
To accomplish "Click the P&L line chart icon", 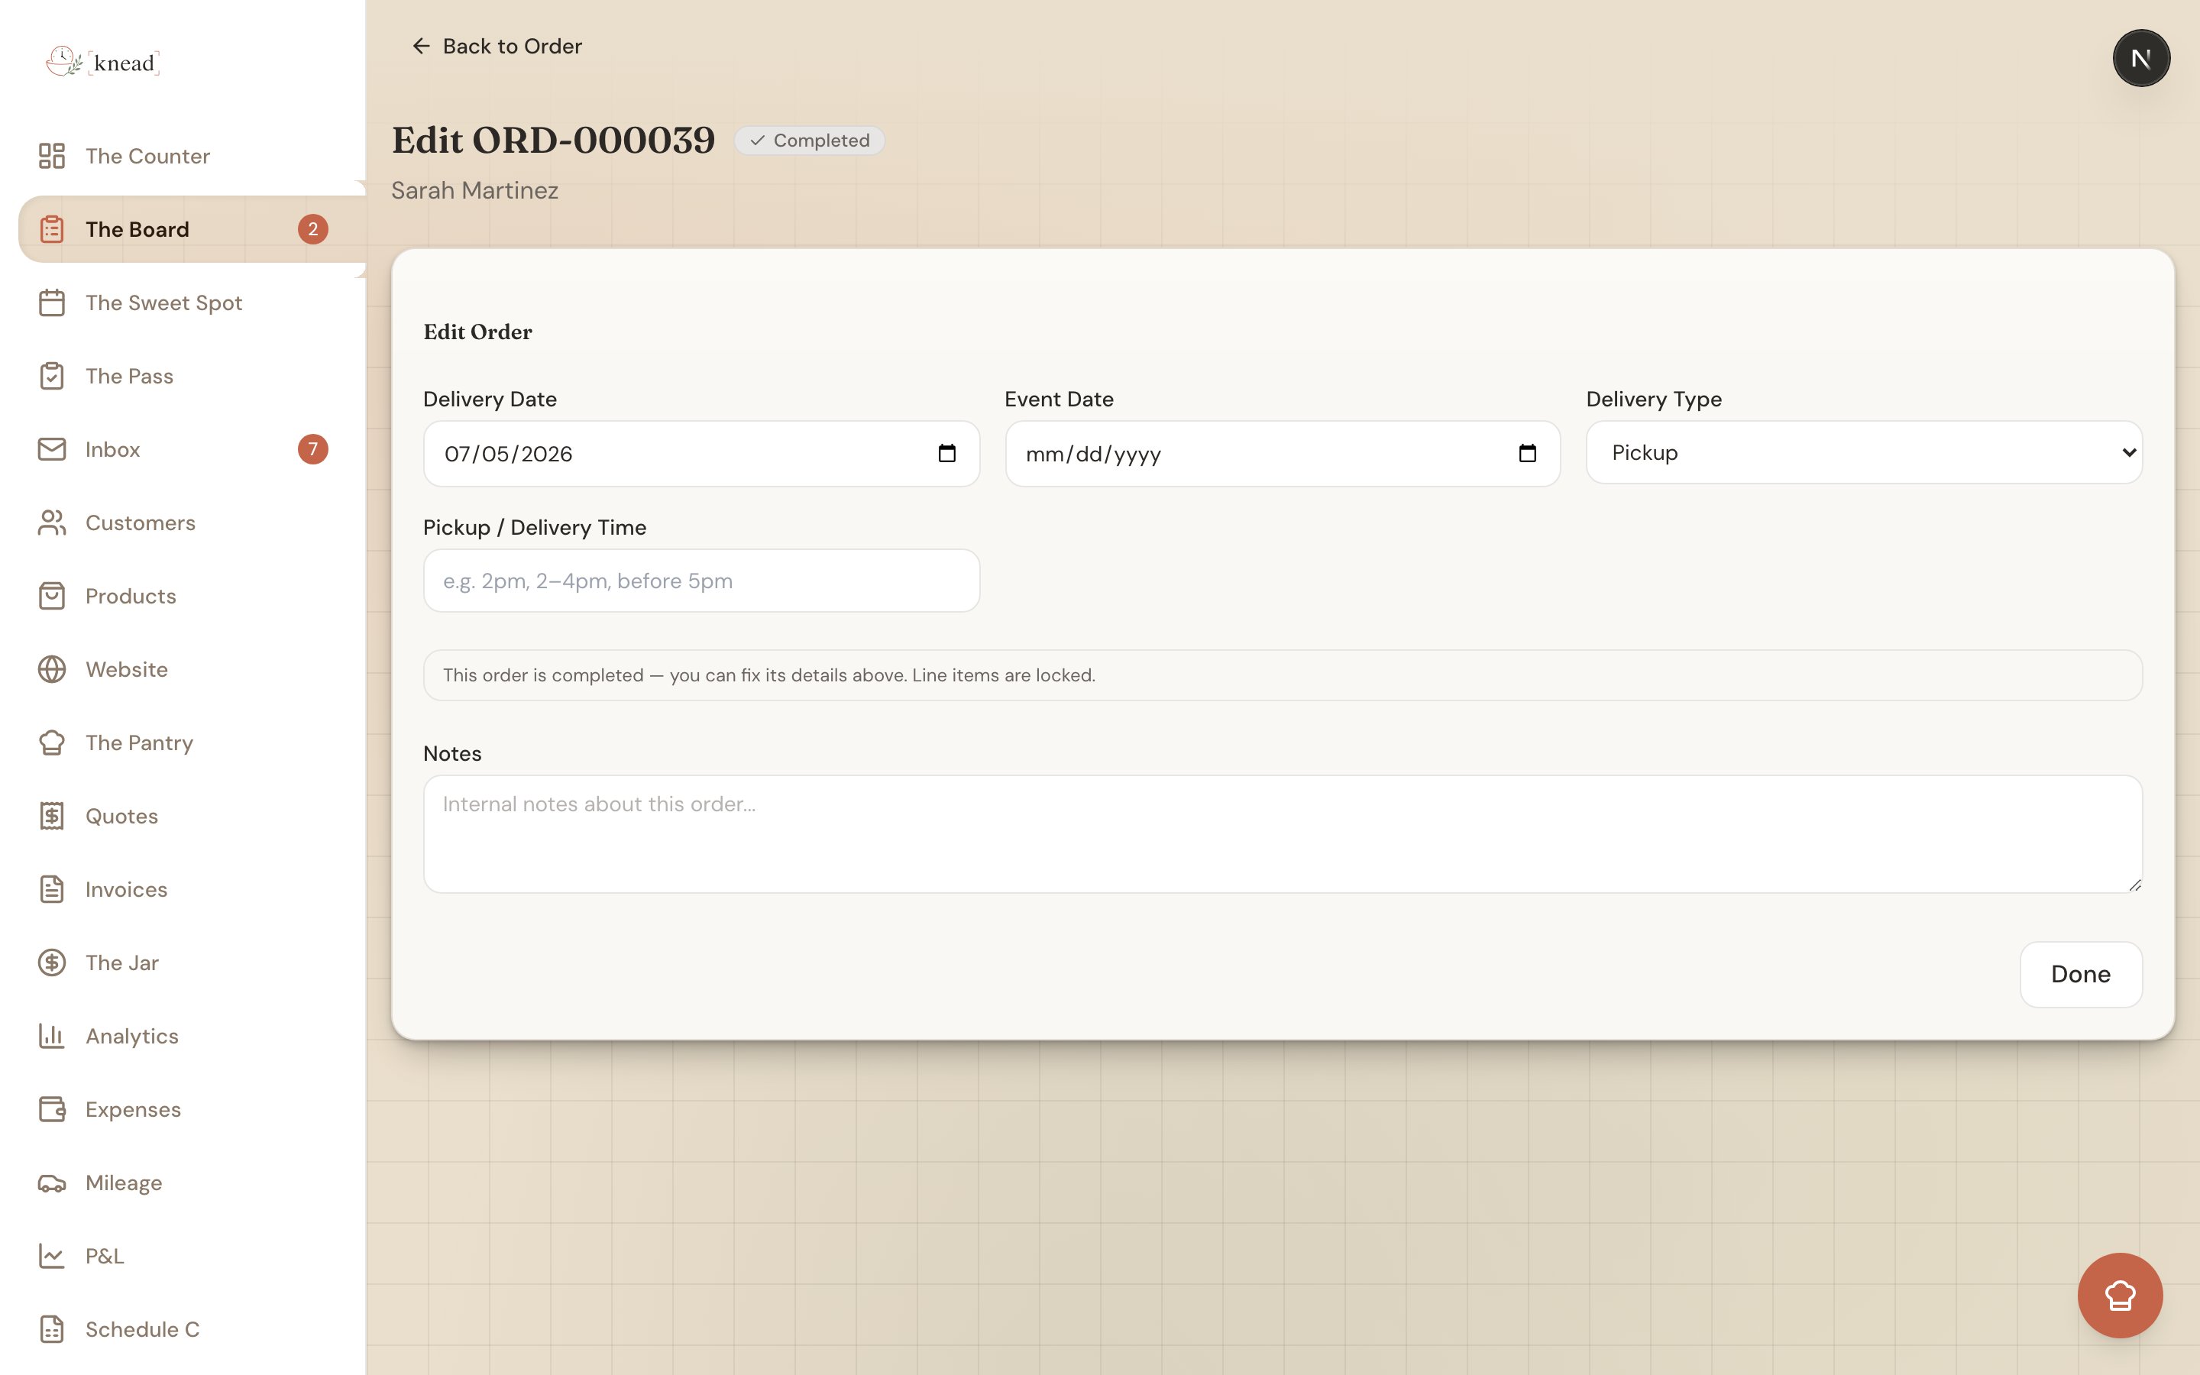I will pos(52,1256).
